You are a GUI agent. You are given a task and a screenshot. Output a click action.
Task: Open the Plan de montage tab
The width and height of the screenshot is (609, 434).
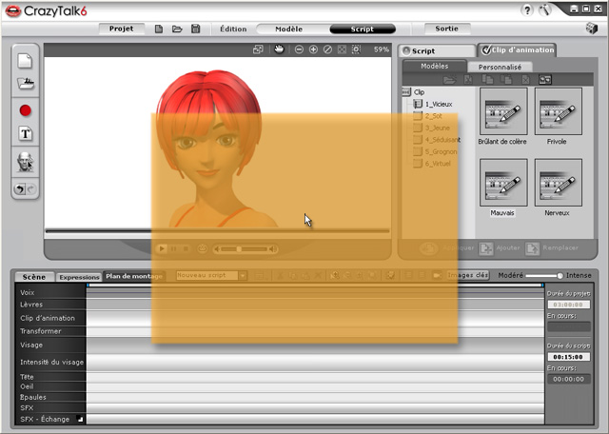point(134,276)
